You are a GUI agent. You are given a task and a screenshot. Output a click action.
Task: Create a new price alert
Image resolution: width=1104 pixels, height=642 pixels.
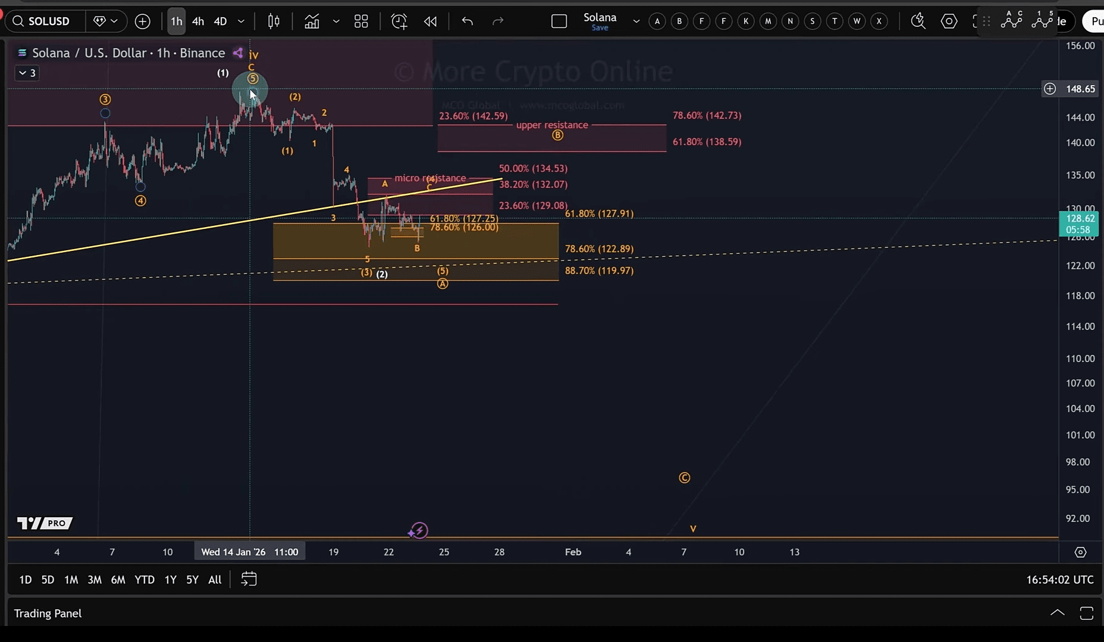coord(399,21)
